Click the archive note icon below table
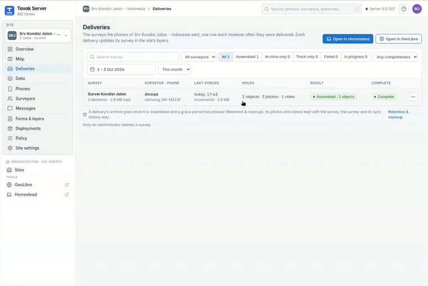This screenshot has height=286, width=428. tap(85, 115)
